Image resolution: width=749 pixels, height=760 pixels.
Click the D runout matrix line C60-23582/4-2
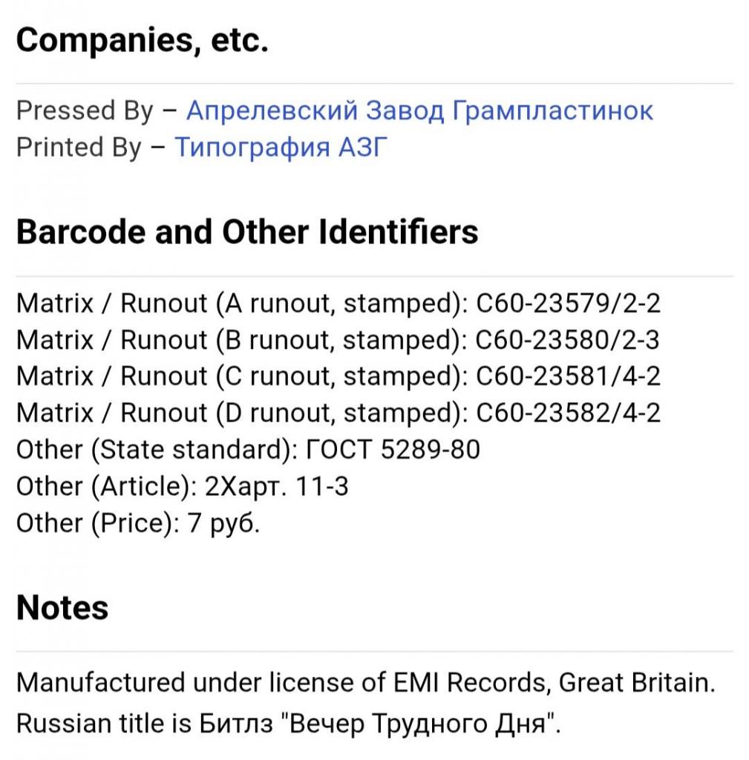click(338, 414)
